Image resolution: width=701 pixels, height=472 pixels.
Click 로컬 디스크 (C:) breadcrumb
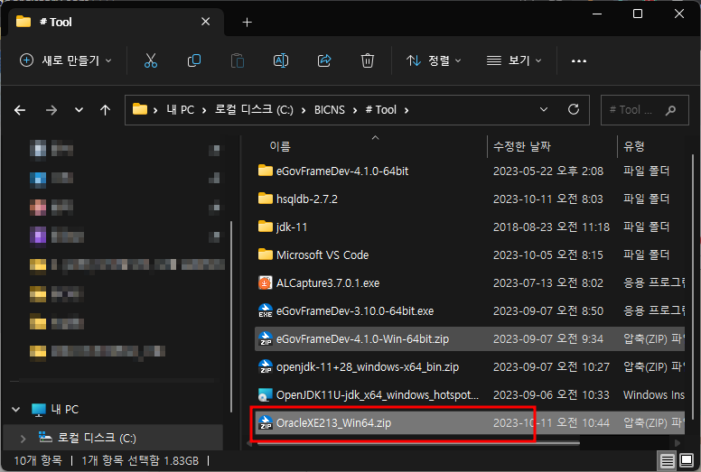254,110
